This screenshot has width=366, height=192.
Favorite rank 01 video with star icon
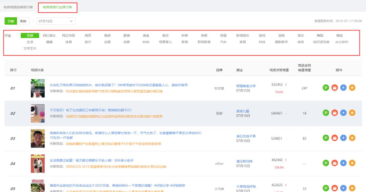pos(352,88)
